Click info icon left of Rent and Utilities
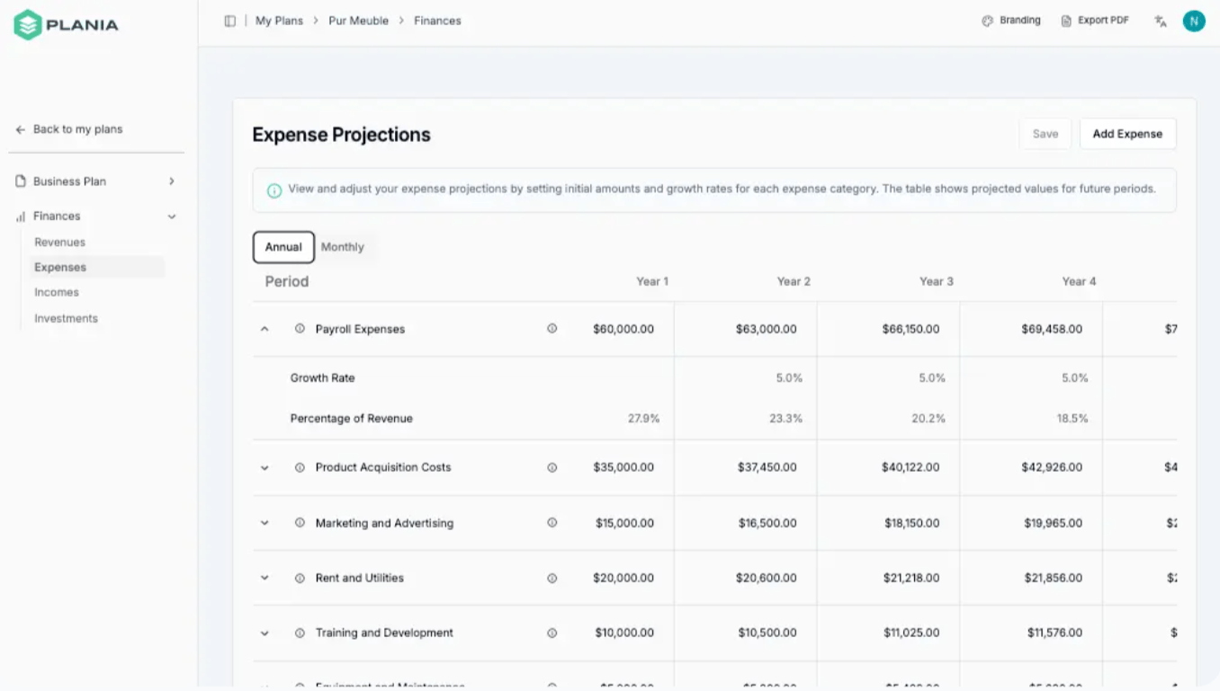This screenshot has height=691, width=1220. (301, 578)
